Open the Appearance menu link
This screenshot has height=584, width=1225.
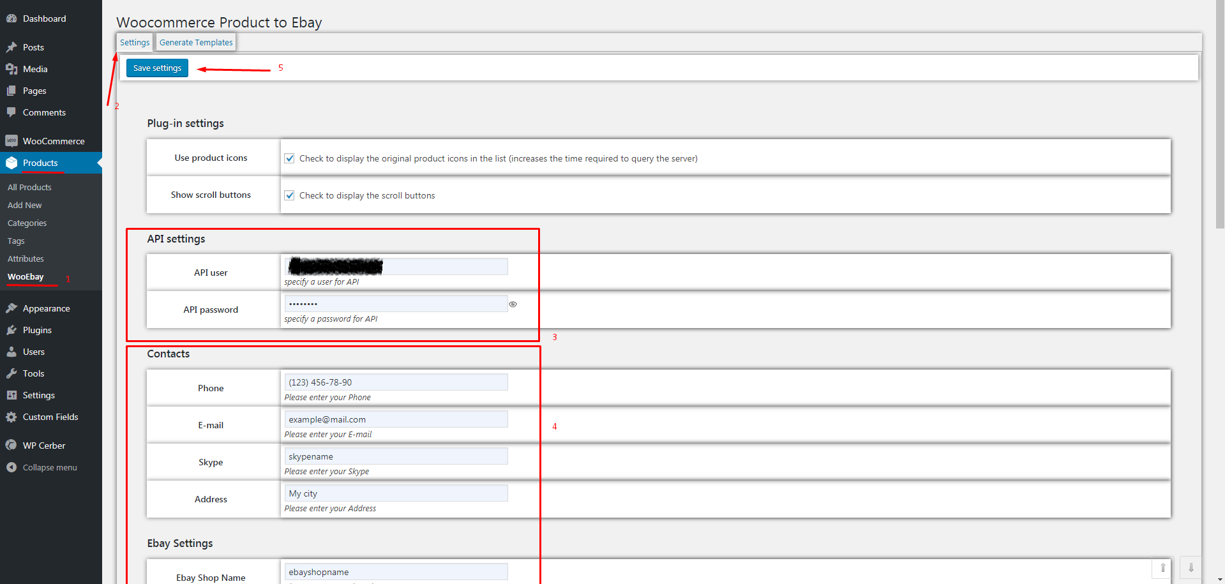tap(47, 308)
